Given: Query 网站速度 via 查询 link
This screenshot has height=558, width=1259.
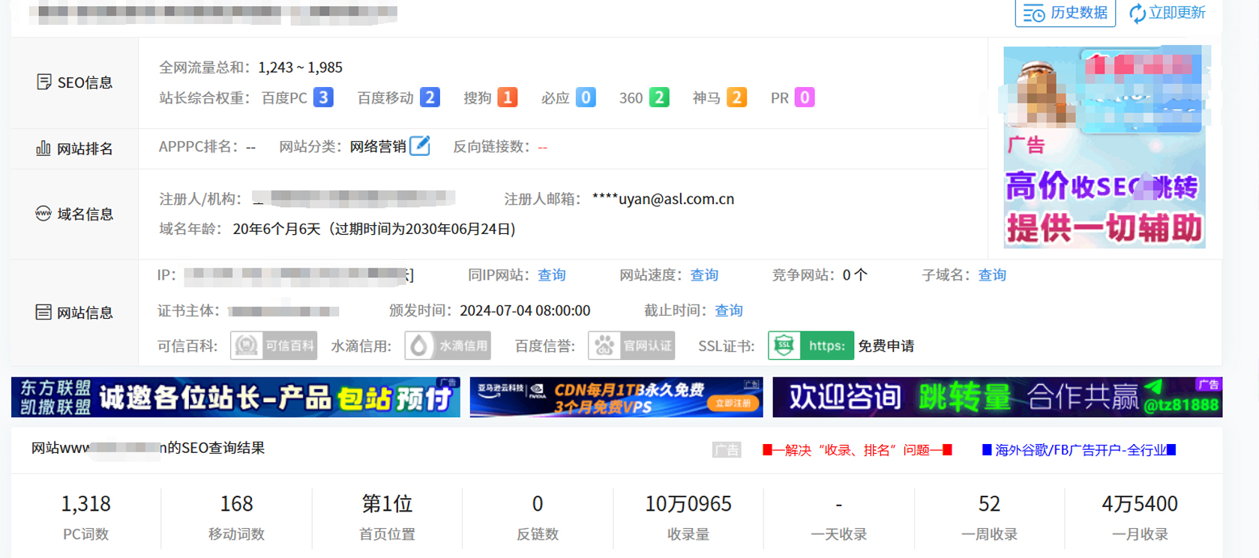Looking at the screenshot, I should (704, 275).
